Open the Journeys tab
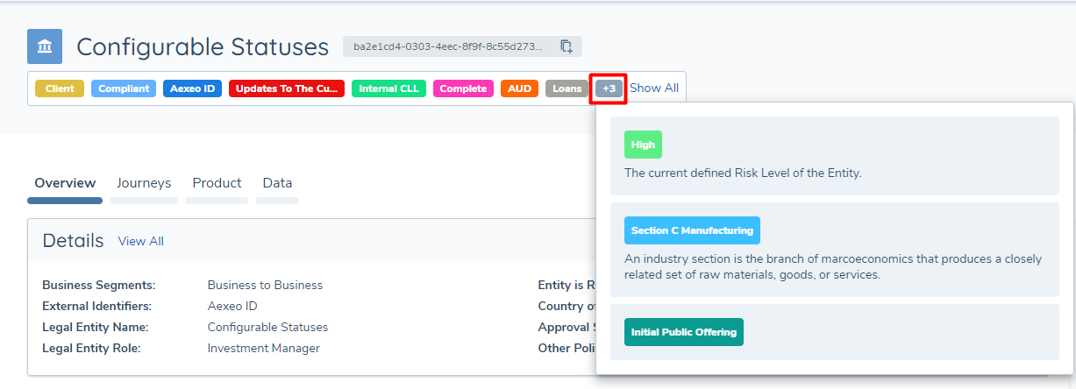This screenshot has height=389, width=1076. (x=144, y=183)
